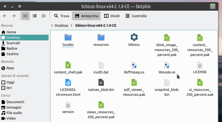The image size is (222, 122).
Task: Navigate to Desktop in breadcrumb
Action: [x=61, y=25]
